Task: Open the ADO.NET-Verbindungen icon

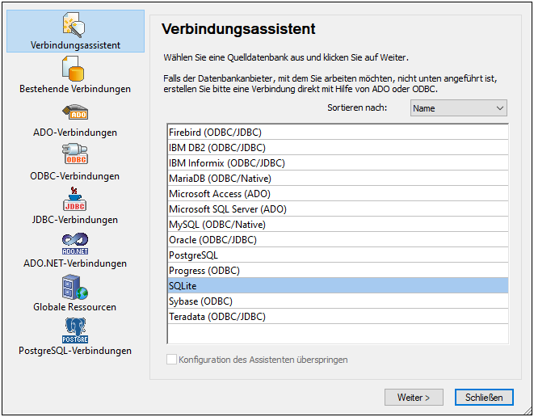Action: pyautogui.click(x=75, y=243)
